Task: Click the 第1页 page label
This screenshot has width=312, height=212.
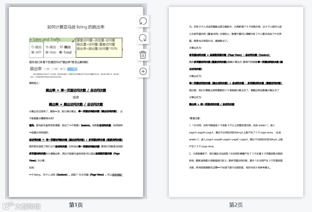Action: point(75,205)
